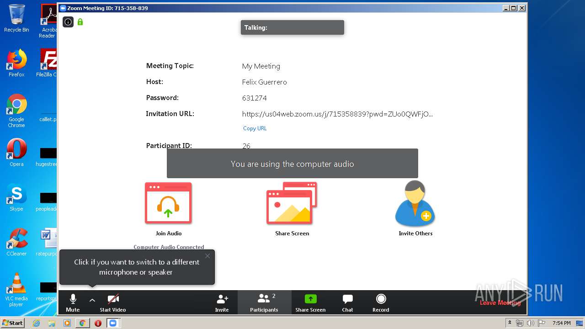
Task: Switch to Chrome in the taskbar
Action: [83, 323]
